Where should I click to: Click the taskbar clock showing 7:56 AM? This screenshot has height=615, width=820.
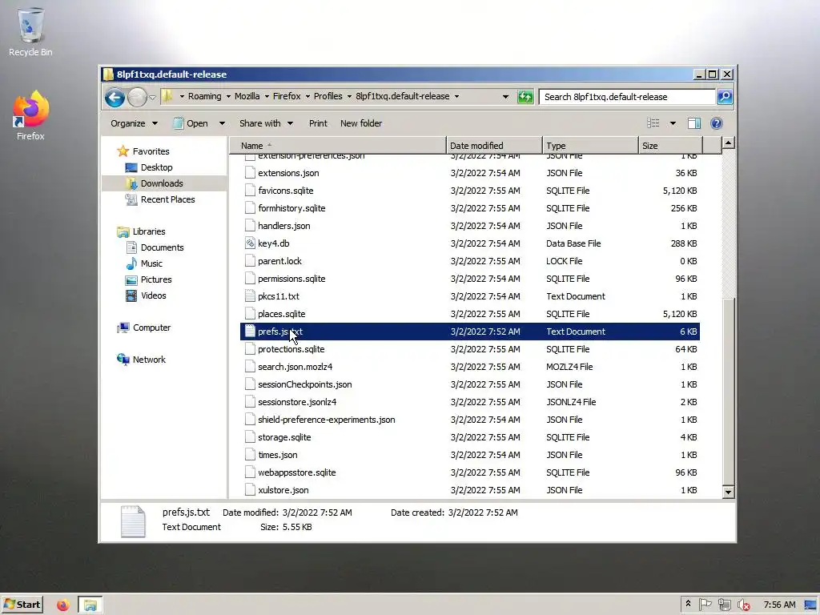(x=779, y=605)
